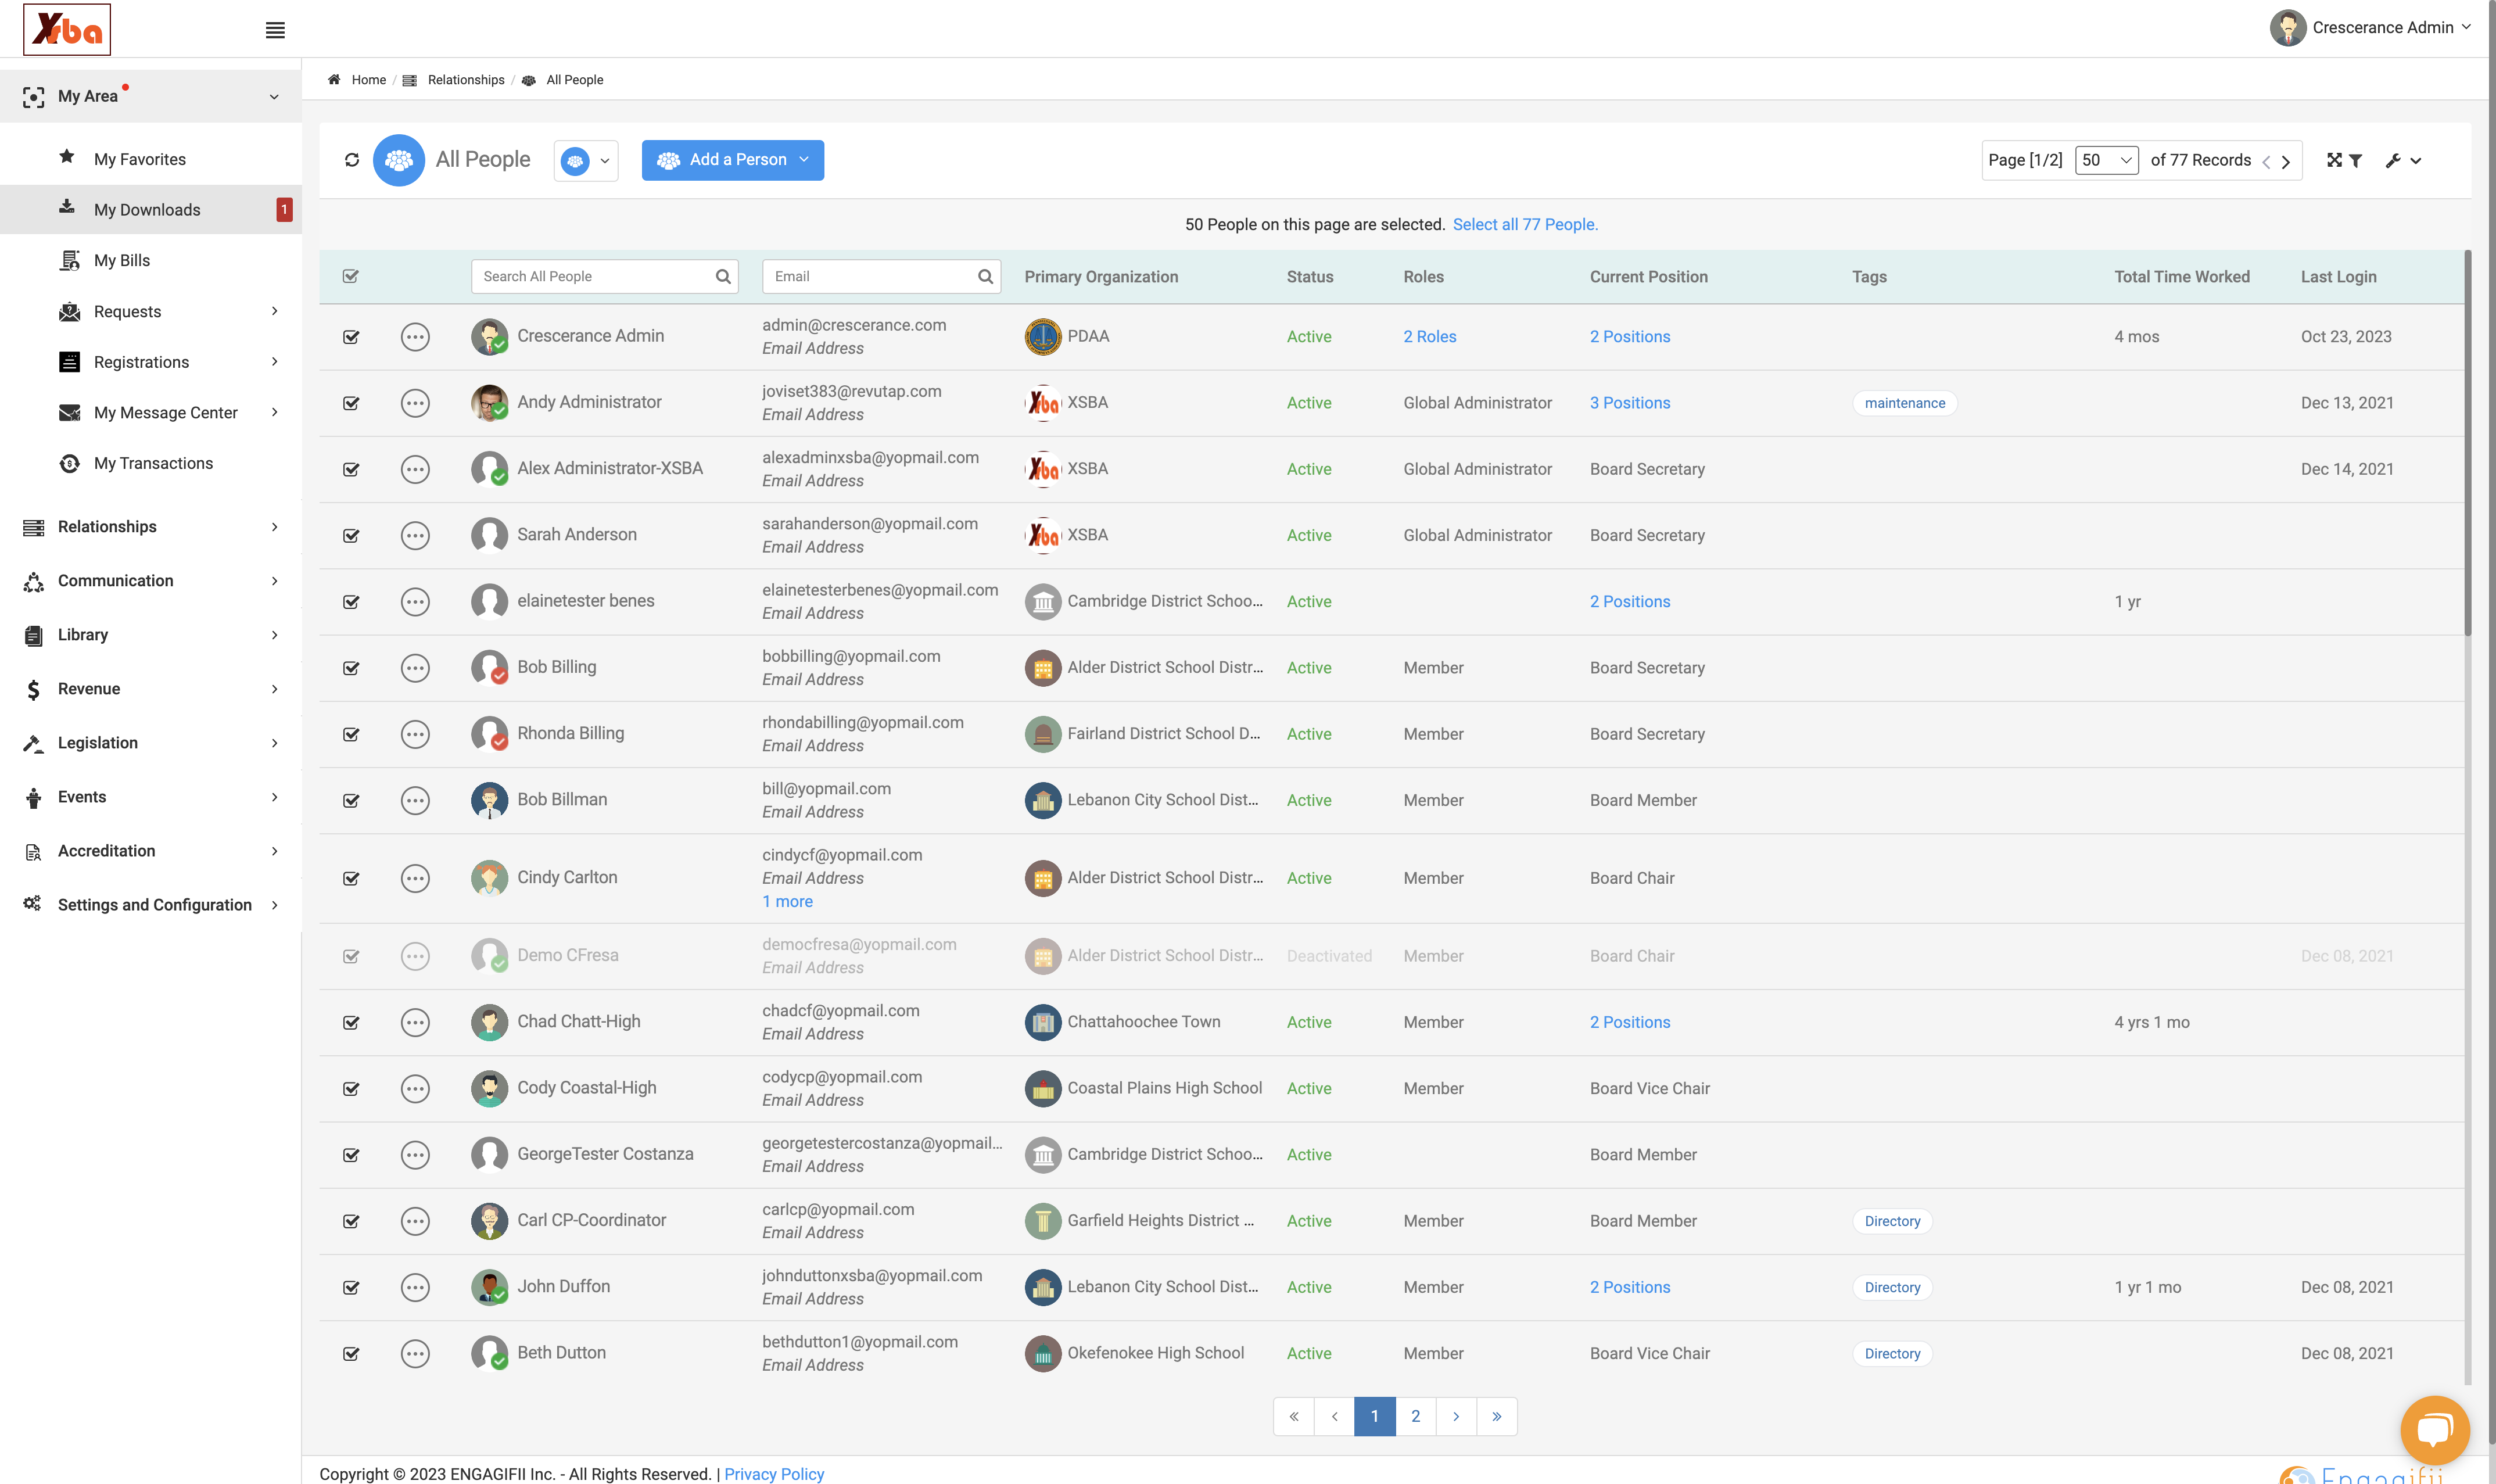2496x1484 pixels.
Task: Select My Bills menu item
Action: [x=122, y=260]
